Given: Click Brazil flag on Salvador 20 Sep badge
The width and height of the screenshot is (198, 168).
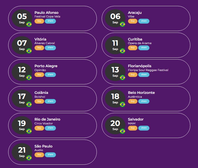Looking at the screenshot, I should (x=122, y=131).
